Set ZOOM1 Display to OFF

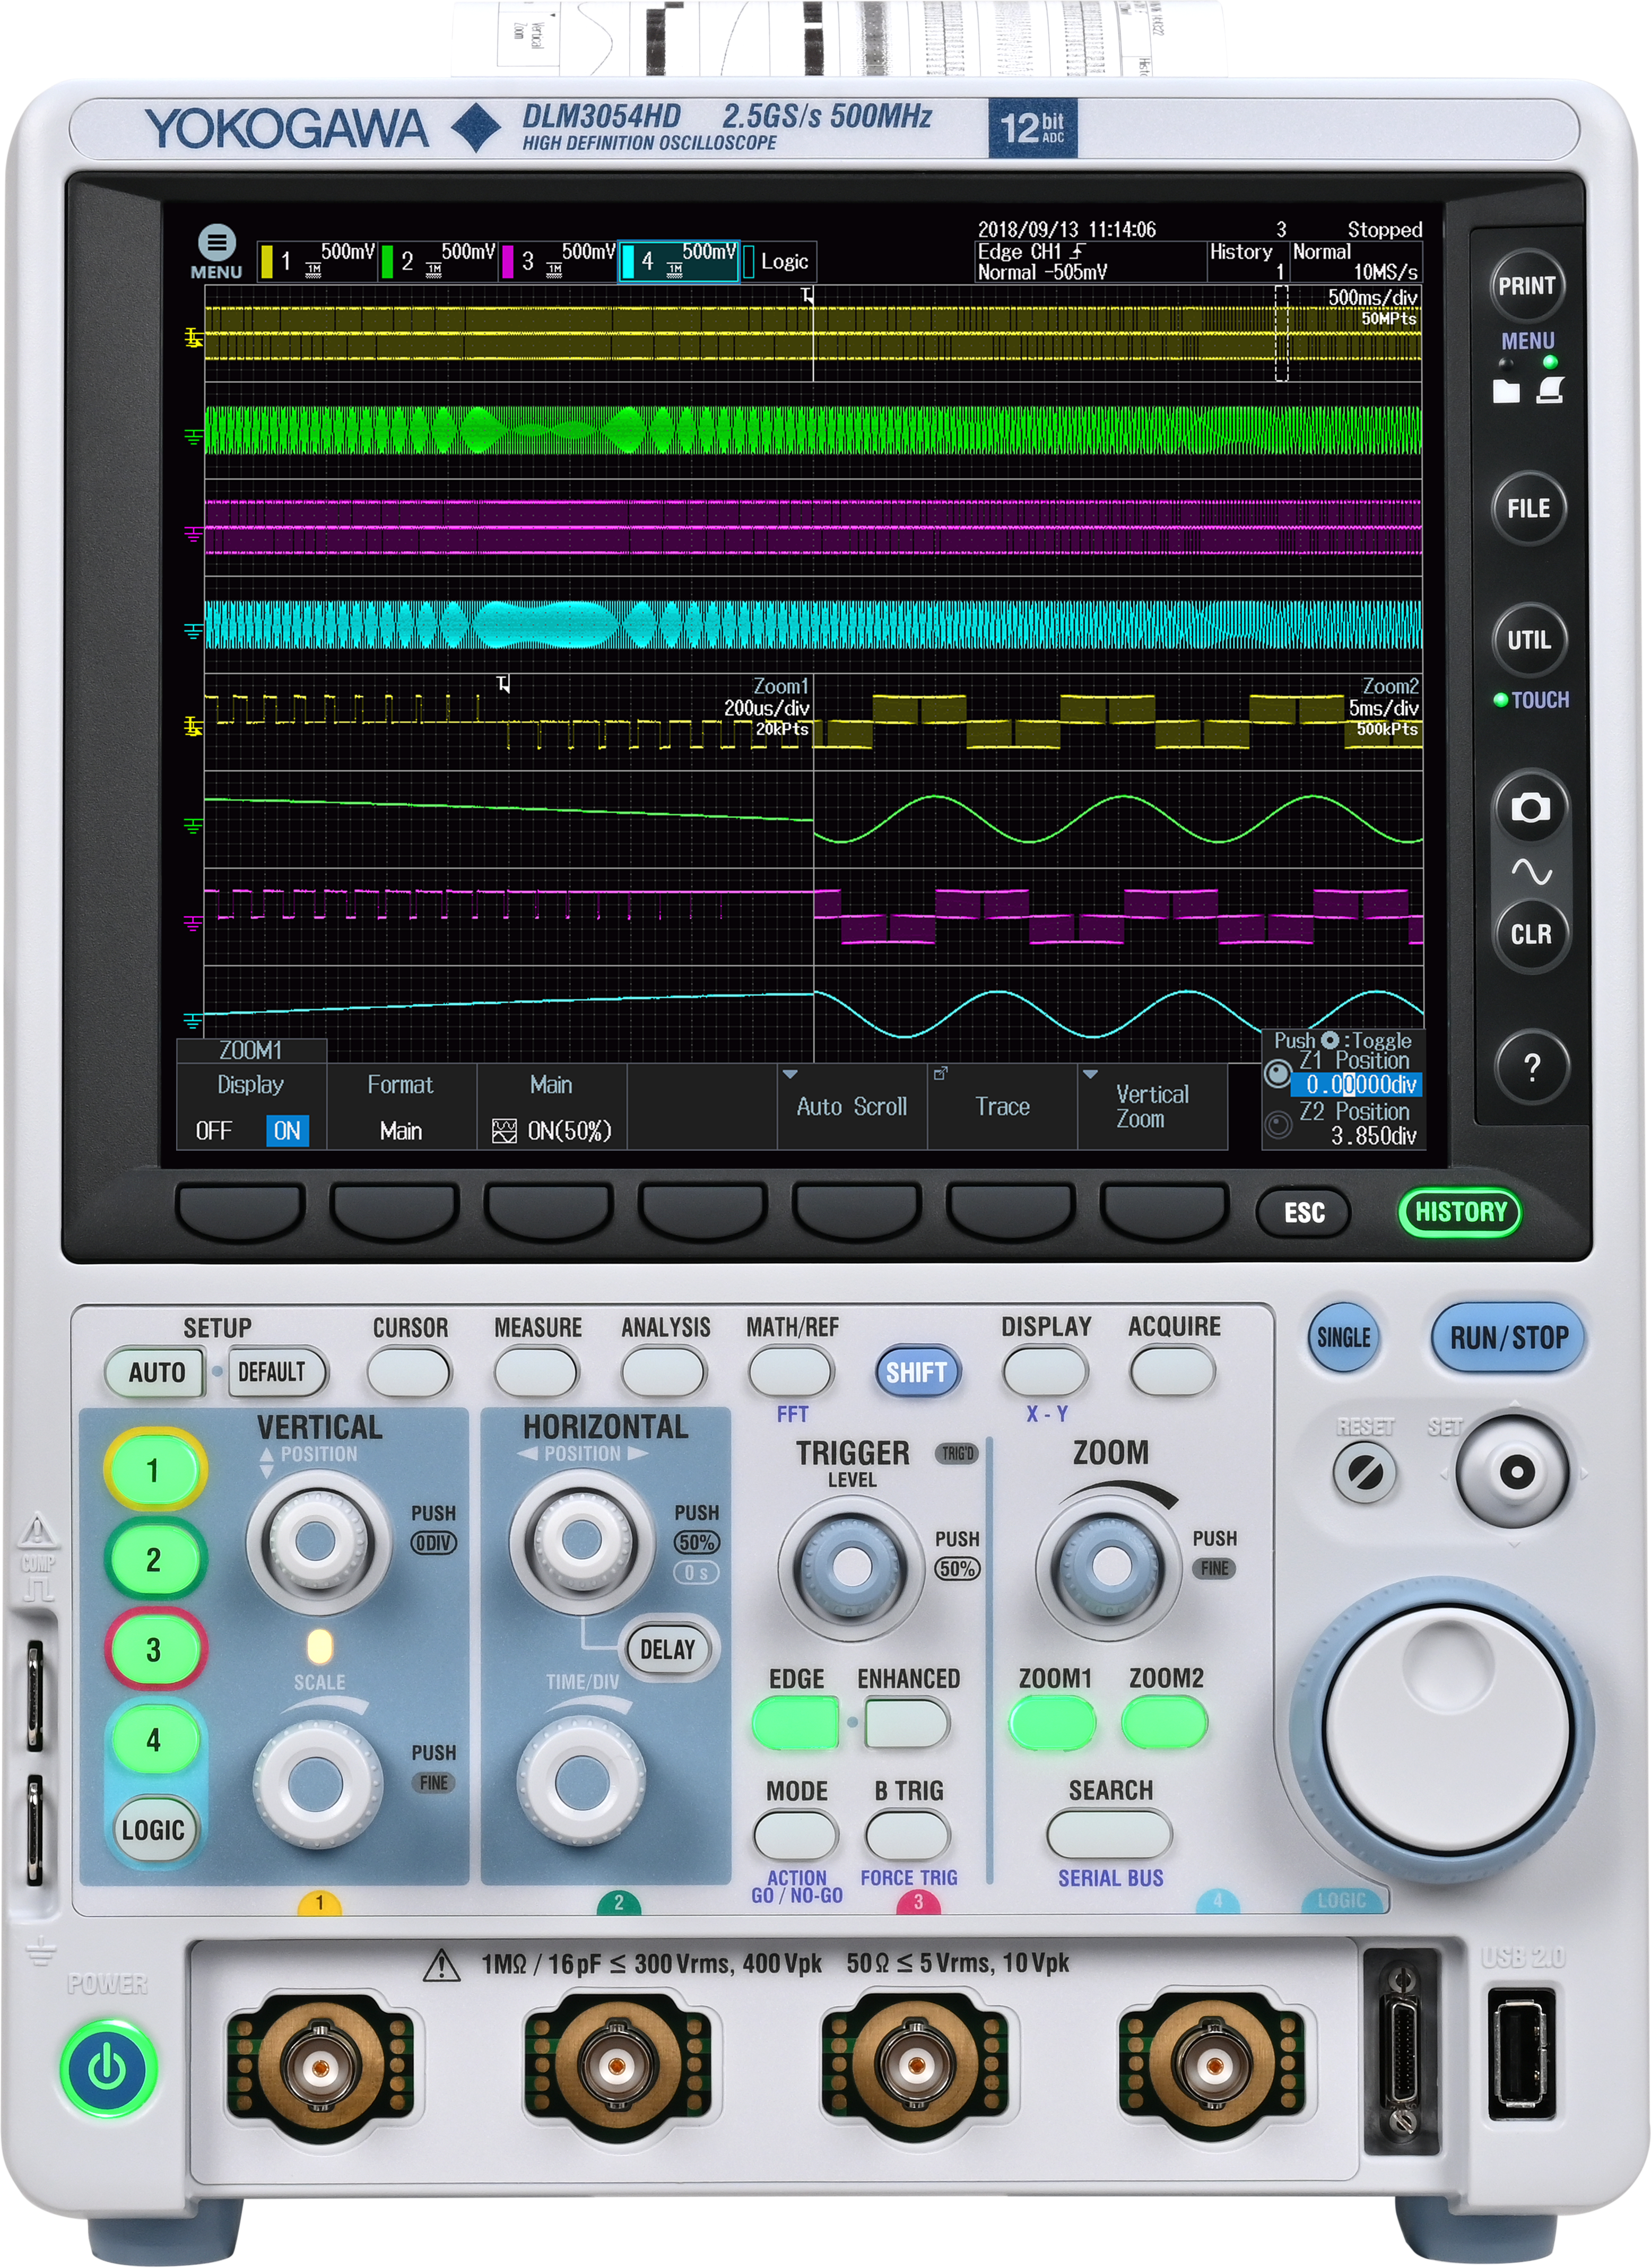(x=214, y=1131)
